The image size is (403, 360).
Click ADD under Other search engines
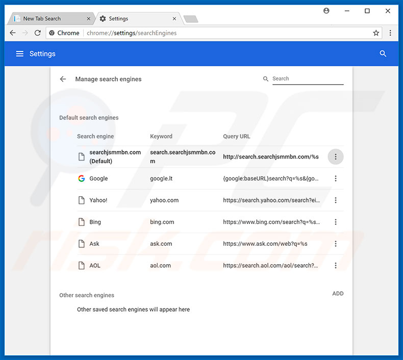(338, 293)
